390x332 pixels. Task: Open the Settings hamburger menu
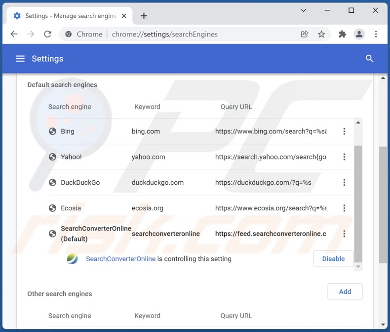click(20, 59)
